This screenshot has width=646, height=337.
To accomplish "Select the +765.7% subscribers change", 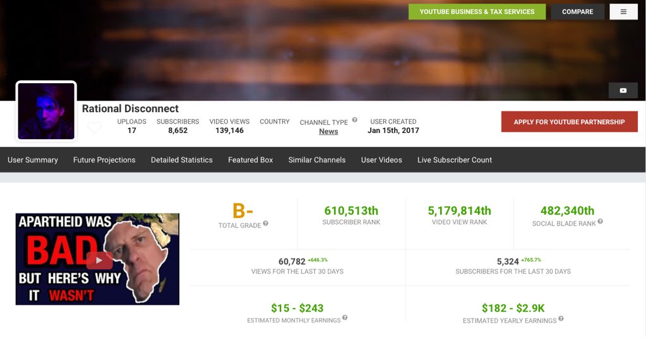I will click(x=532, y=260).
